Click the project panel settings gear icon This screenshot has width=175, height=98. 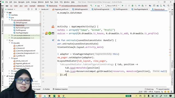(36, 9)
